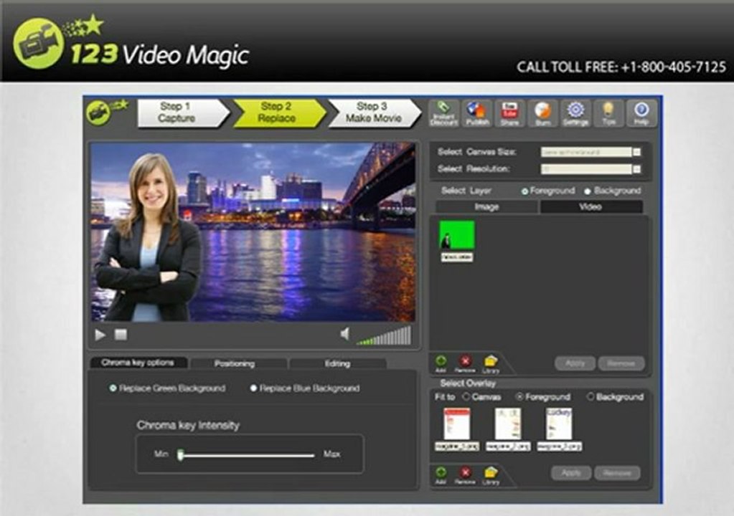Click the Chroma key intensity slider handle
This screenshot has width=734, height=516.
[180, 455]
